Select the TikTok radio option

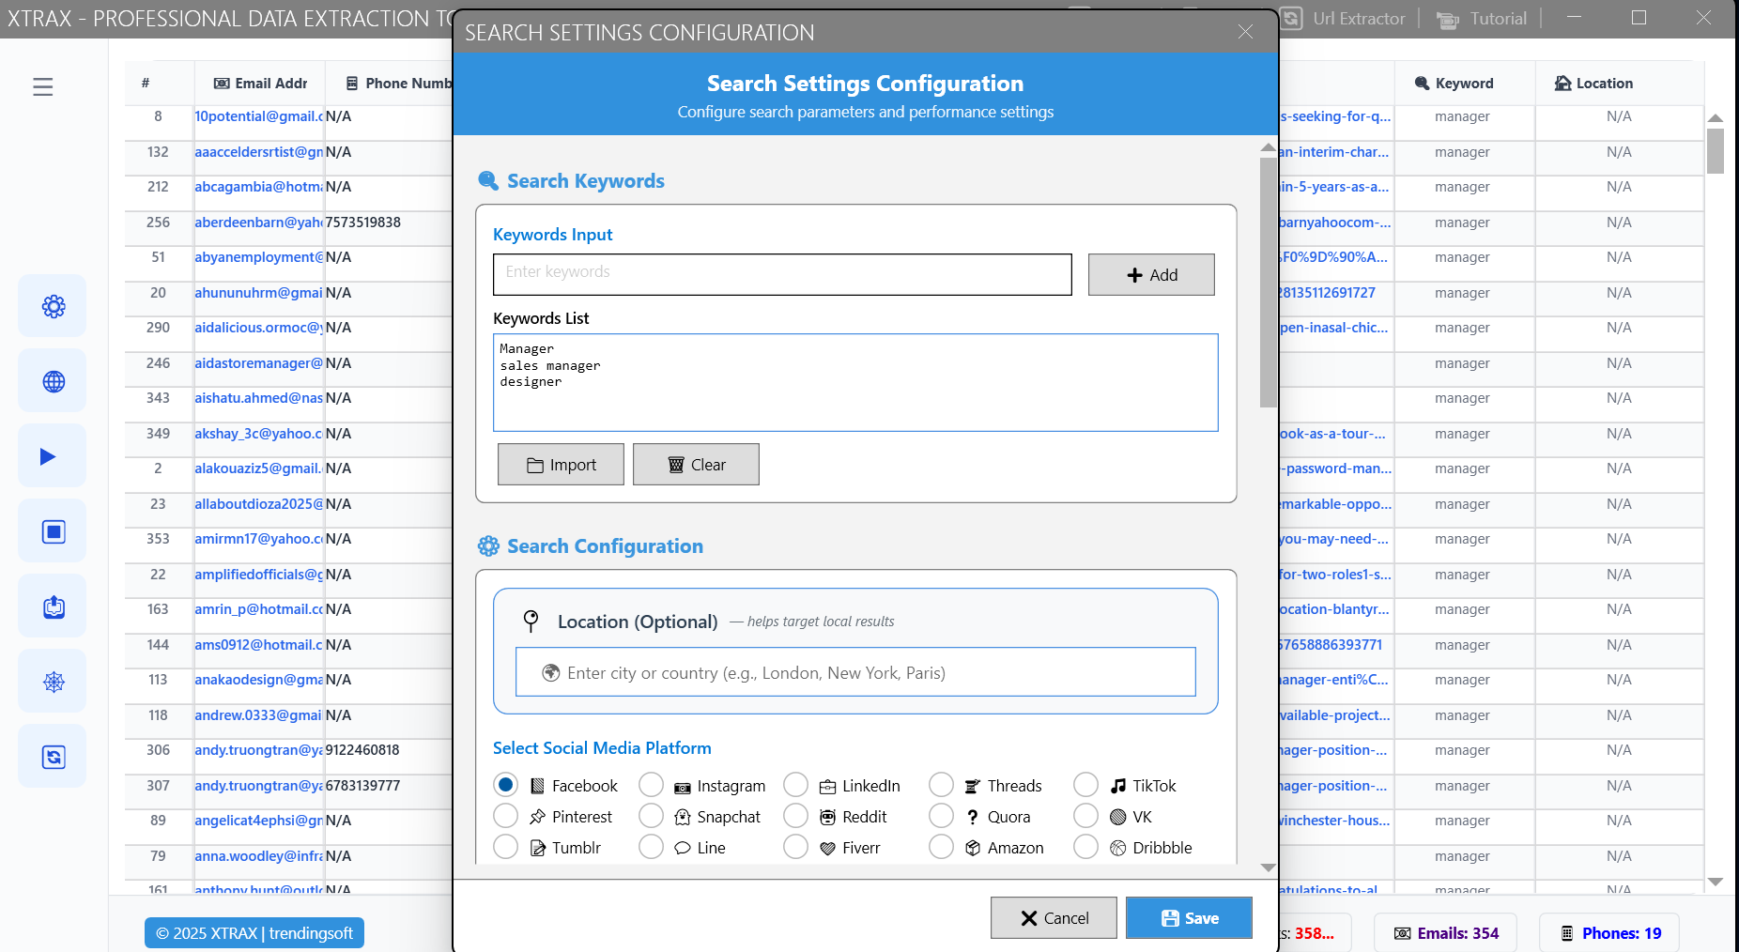pos(1086,785)
